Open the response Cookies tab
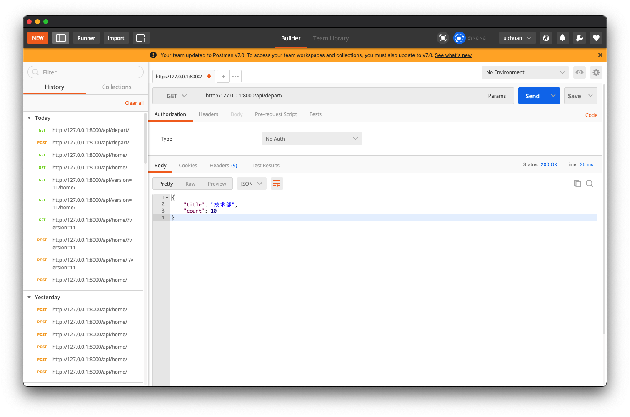Screen dimensions: 630x417 188,166
